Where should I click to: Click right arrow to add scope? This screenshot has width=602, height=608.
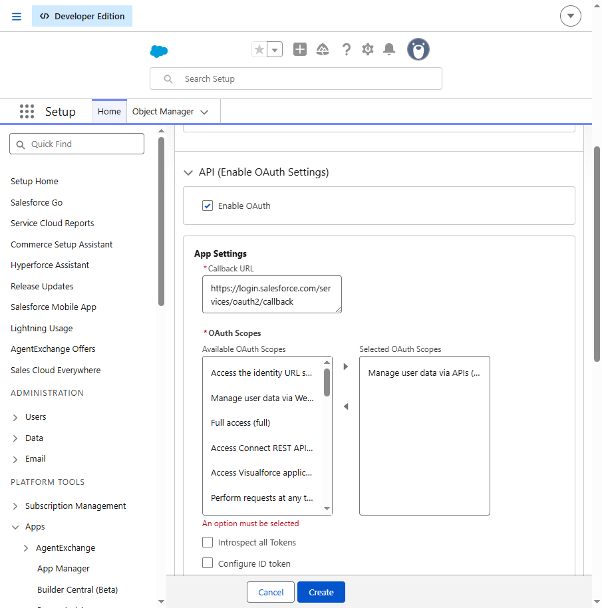pyautogui.click(x=346, y=367)
